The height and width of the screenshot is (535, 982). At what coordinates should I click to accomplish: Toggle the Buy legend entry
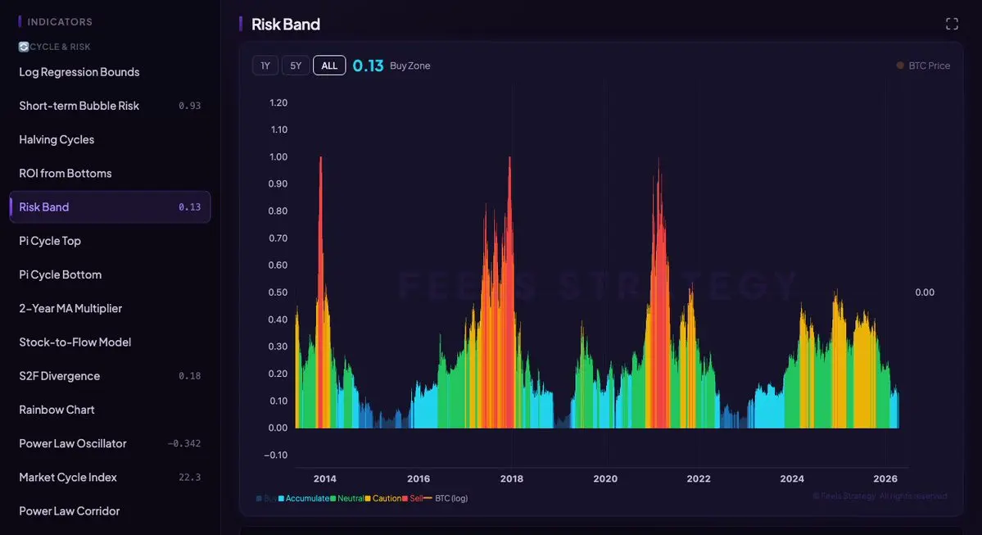point(266,499)
